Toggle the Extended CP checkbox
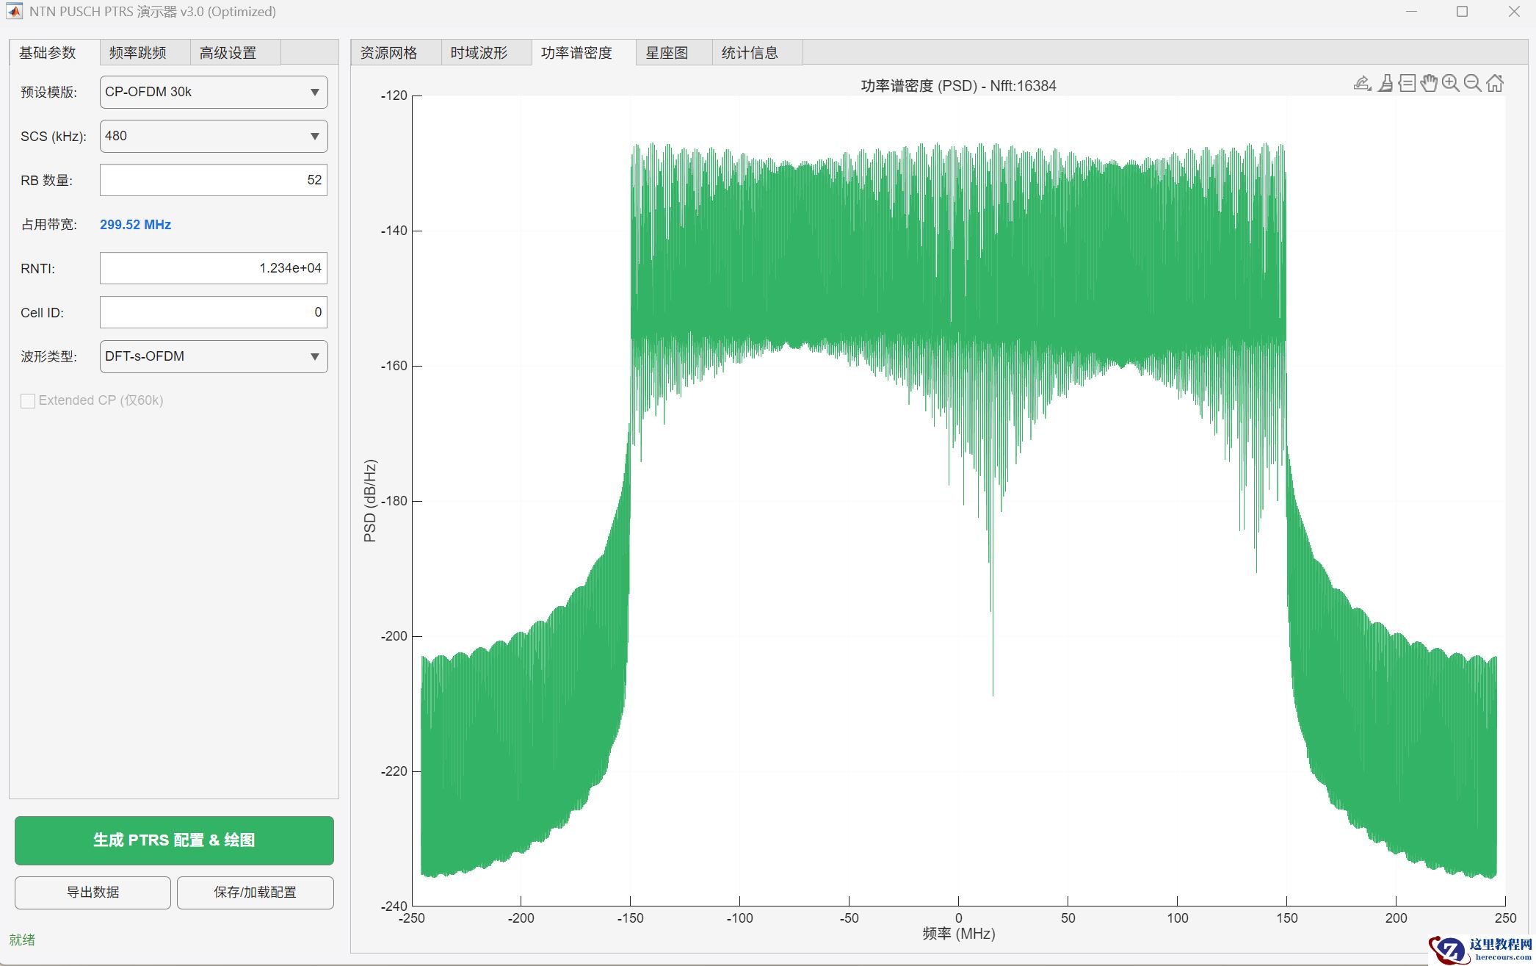This screenshot has width=1536, height=966. [x=28, y=400]
